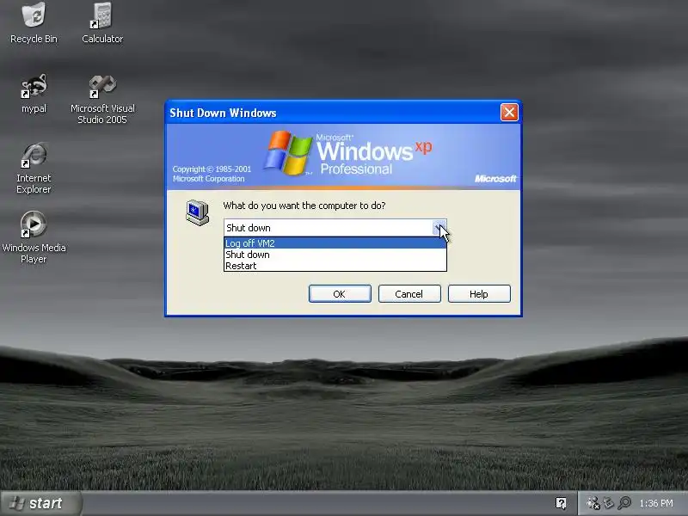This screenshot has height=516, width=688.
Task: Select the Internet Explorer desktop icon
Action: (x=34, y=169)
